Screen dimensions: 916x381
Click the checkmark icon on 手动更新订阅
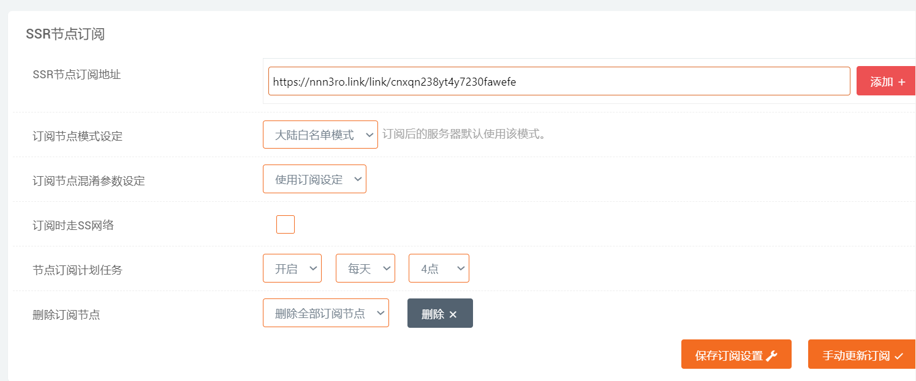pos(898,357)
